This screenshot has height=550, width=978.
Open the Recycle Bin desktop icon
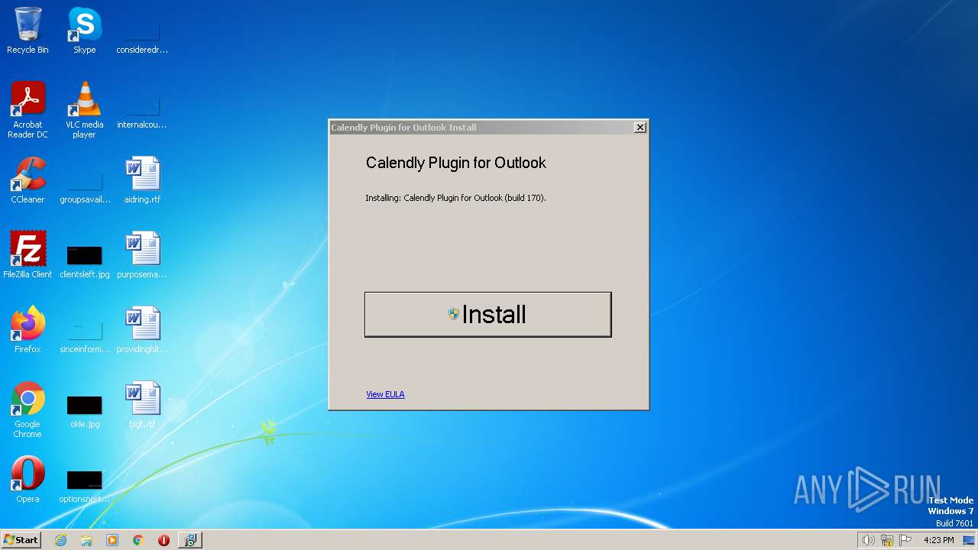[x=28, y=31]
